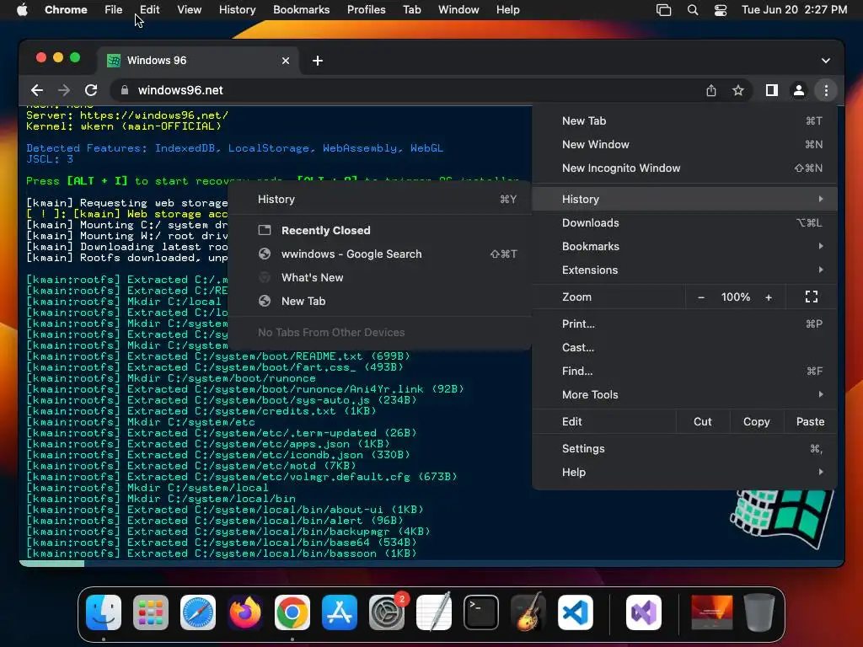Open Visual Studio Code from the dock
Screen dimensions: 863x647
[x=576, y=612]
